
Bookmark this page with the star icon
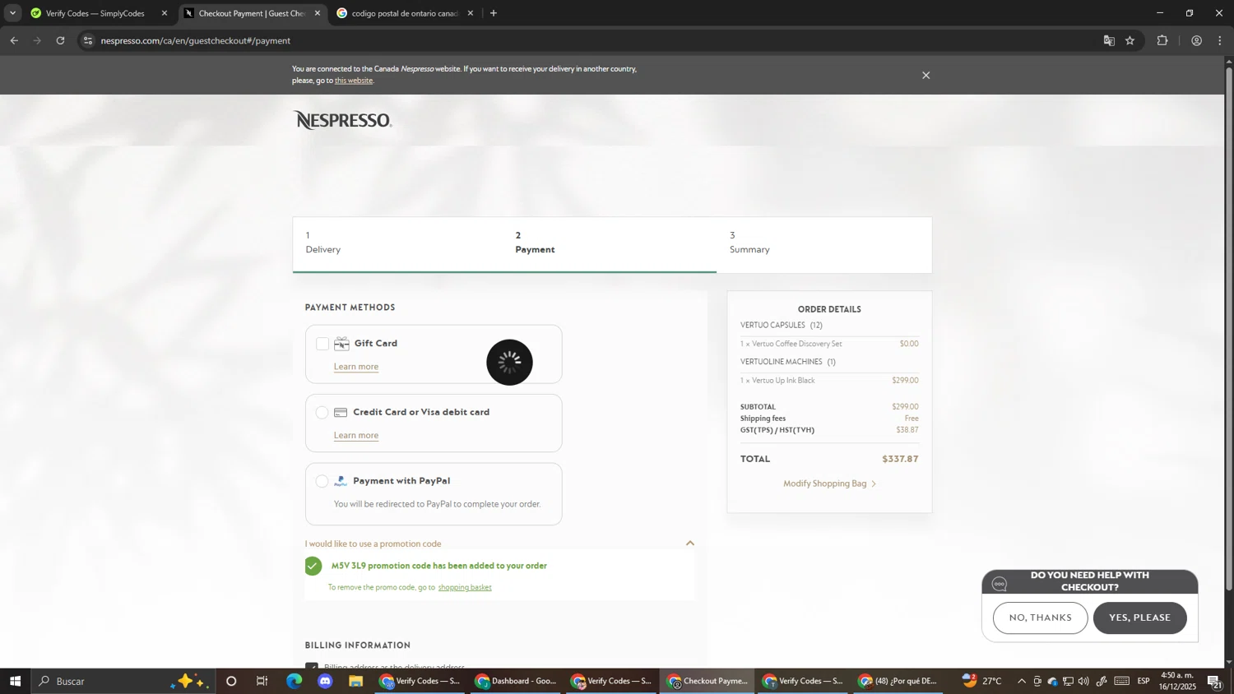(x=1130, y=40)
